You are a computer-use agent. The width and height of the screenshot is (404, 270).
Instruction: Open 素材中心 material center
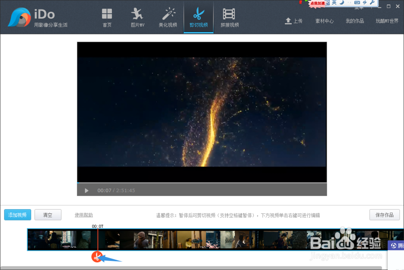[324, 21]
